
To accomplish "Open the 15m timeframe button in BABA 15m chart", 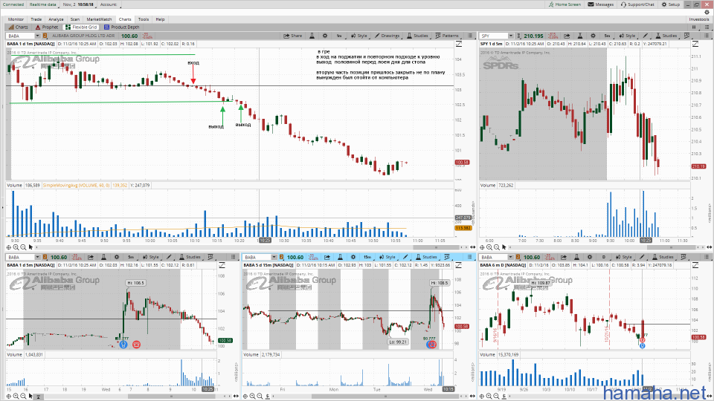I will click(367, 258).
